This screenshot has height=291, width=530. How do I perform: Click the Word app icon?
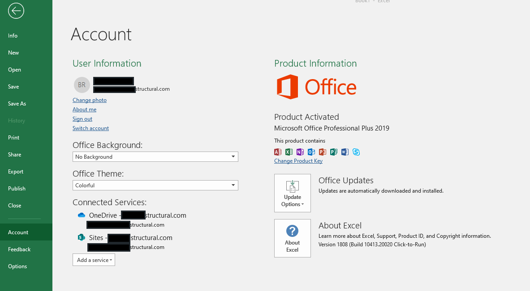click(x=345, y=152)
